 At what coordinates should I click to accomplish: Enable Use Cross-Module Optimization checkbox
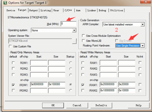(83, 36)
